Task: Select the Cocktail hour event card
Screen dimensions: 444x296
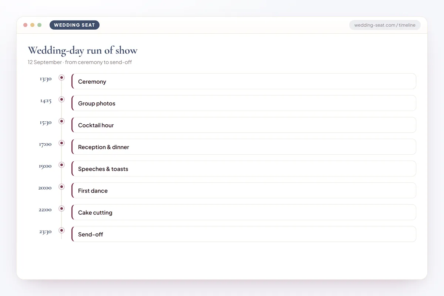Action: (243, 125)
